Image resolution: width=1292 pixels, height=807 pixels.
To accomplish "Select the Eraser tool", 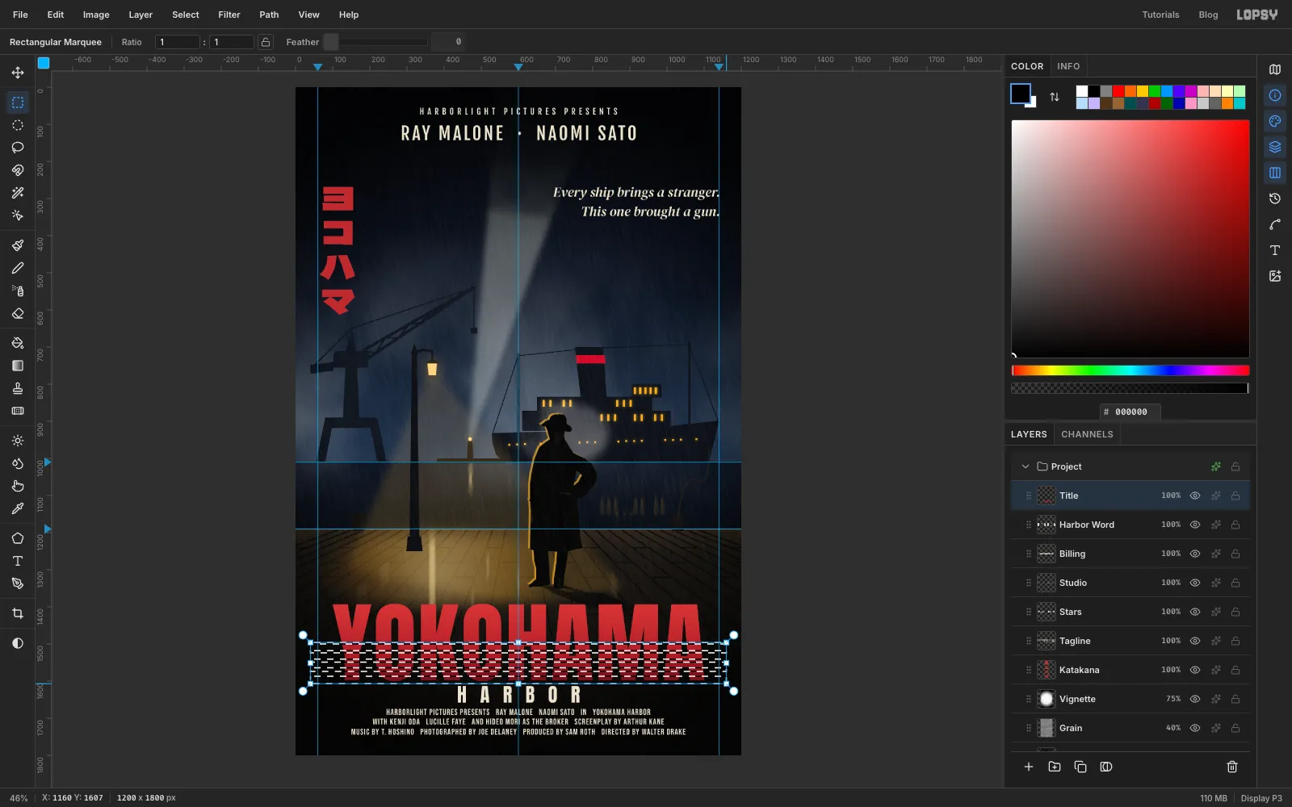I will (18, 313).
